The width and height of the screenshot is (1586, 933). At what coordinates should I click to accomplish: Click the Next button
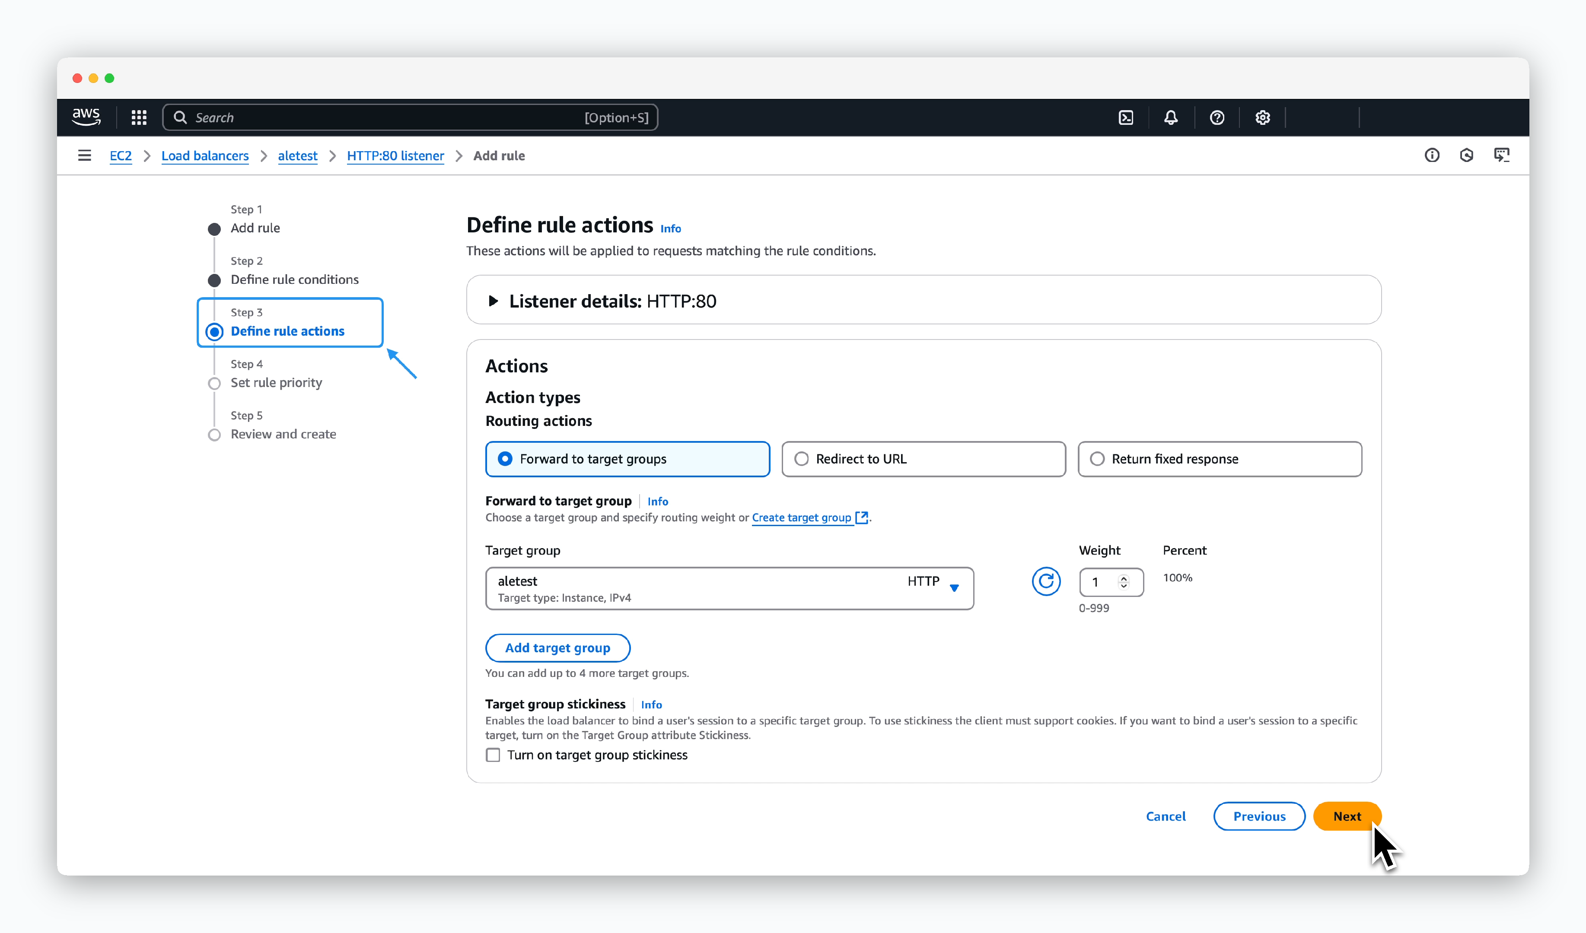pos(1347,816)
